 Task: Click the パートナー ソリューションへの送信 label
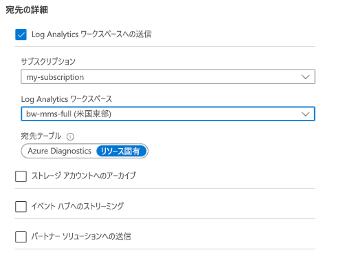tap(81, 236)
